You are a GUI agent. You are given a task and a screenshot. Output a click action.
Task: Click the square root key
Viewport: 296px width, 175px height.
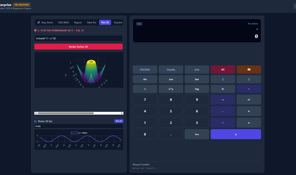tap(145, 89)
